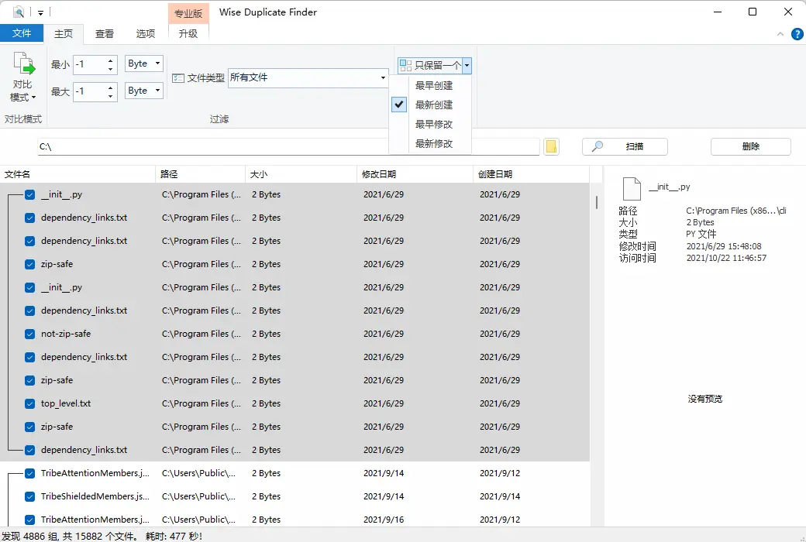Click the 2021/9/16 modified date cell
The height and width of the screenshot is (542, 806).
coord(384,520)
